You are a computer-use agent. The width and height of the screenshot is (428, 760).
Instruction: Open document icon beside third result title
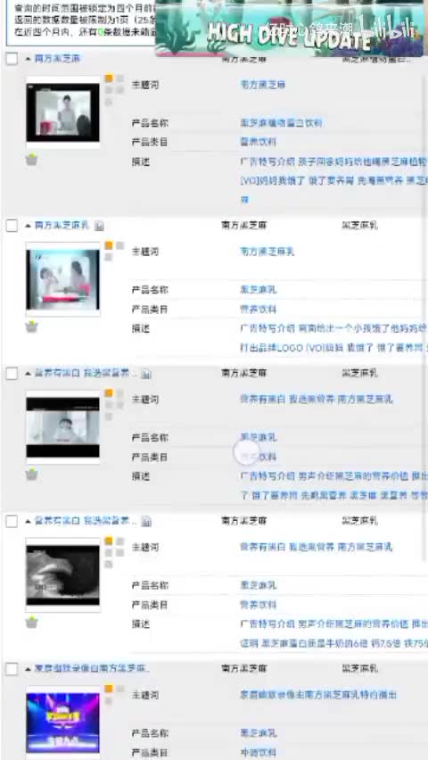click(x=146, y=374)
